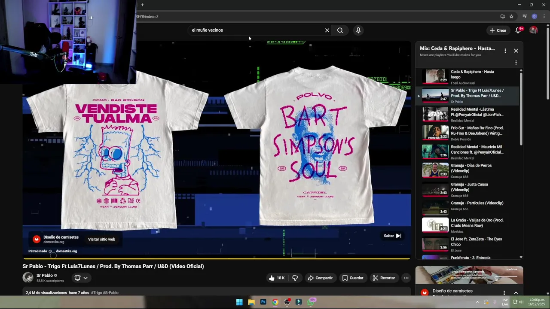
Task: Like the video with thumbs up
Action: (277, 278)
